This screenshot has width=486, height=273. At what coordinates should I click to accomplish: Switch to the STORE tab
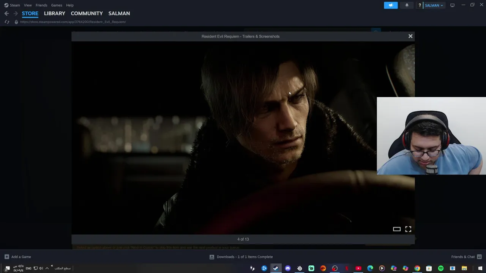tap(30, 13)
